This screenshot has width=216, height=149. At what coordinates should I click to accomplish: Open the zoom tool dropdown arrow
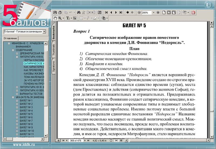(63, 18)
